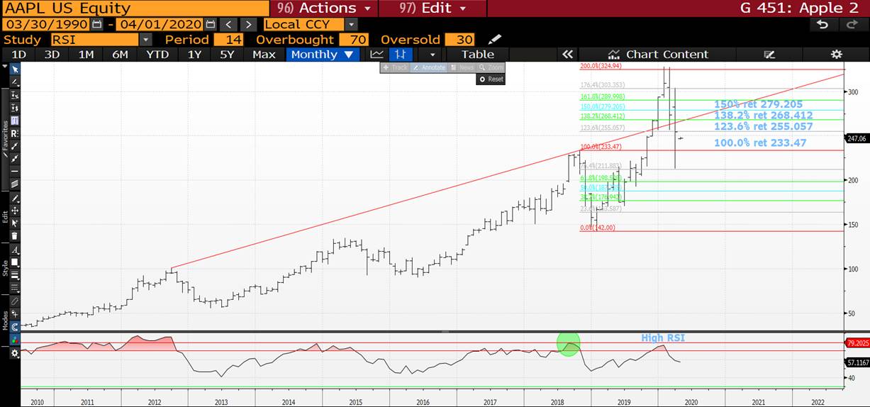
Task: Open the chart type dropdown arrow
Action: 432,54
